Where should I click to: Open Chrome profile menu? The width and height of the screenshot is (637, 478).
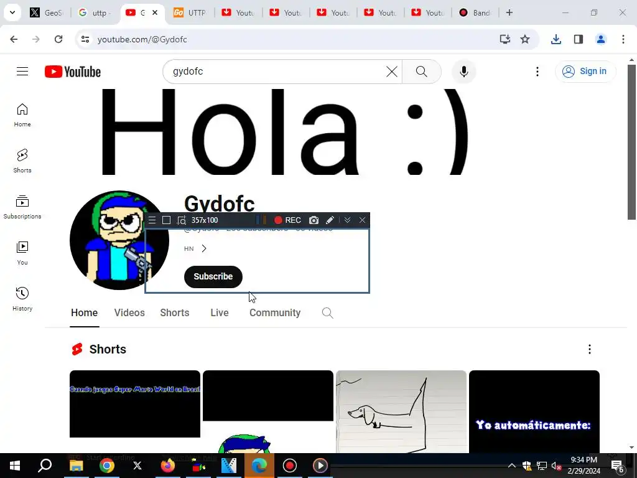tap(600, 39)
